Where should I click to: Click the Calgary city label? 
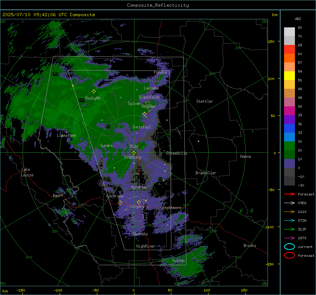point(137,206)
